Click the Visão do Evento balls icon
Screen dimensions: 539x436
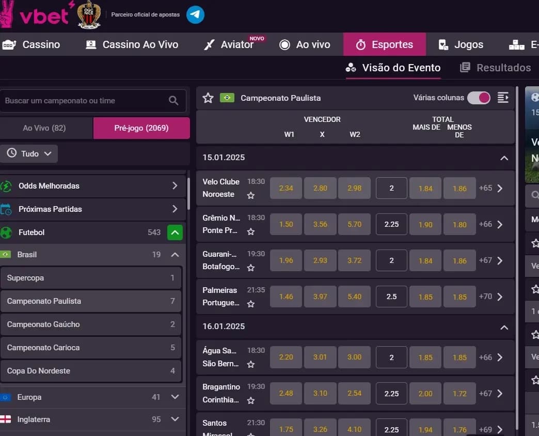click(x=351, y=67)
